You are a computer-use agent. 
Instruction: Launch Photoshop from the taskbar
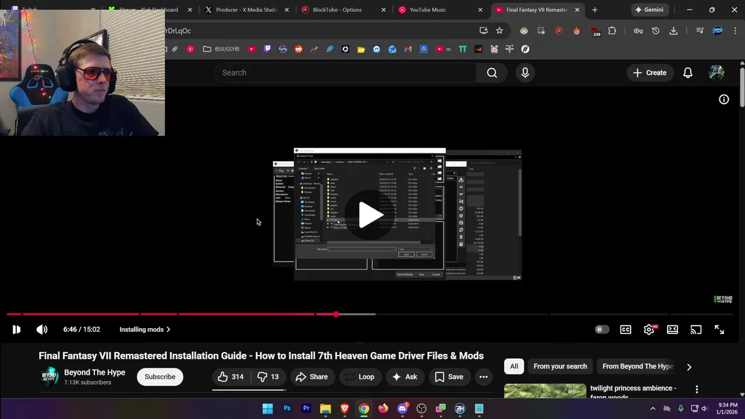(287, 409)
